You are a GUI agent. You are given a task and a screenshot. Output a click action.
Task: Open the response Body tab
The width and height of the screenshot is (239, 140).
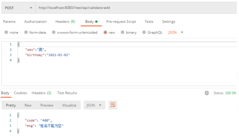pos(5,93)
